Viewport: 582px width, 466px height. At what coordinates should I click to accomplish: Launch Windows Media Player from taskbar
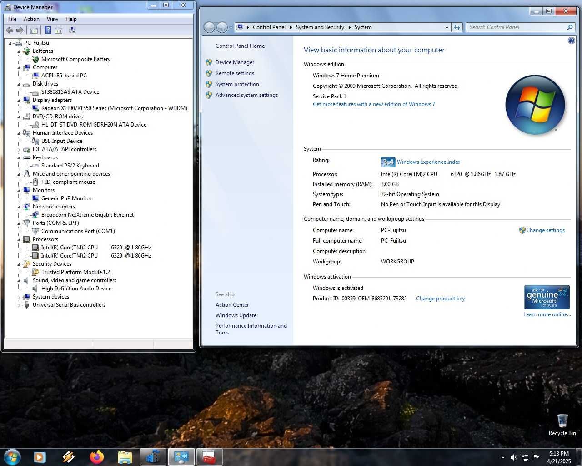tap(40, 457)
